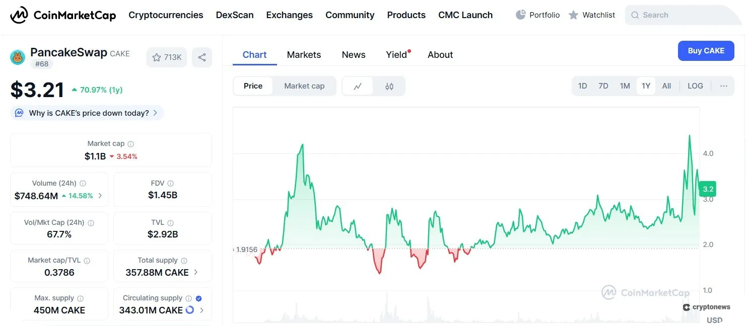
Task: Enable logarithmic scale with LOG toggle
Action: (x=695, y=86)
